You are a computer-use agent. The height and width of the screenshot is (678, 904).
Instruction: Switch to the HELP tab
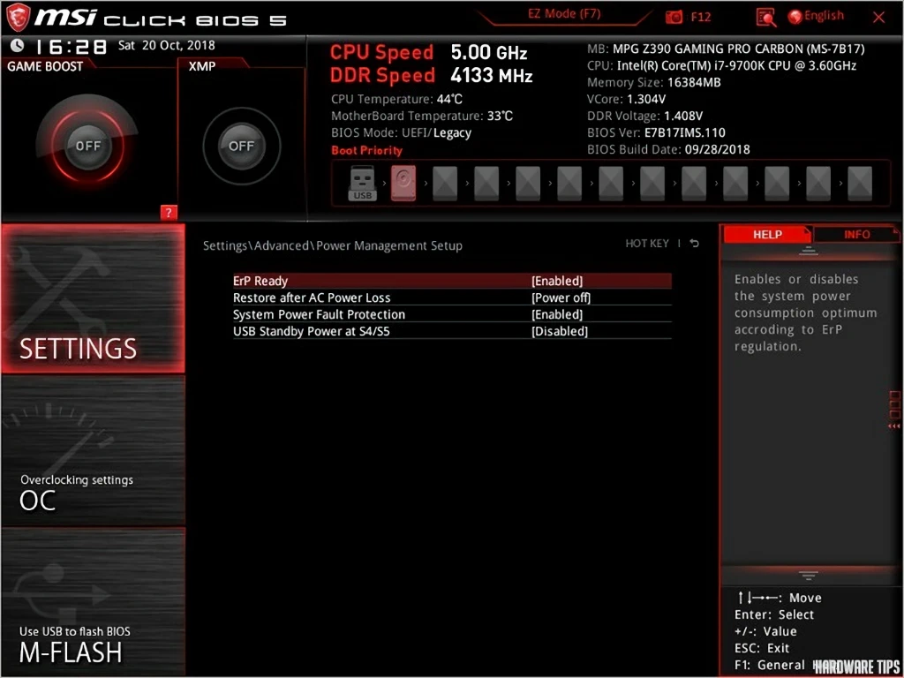tap(766, 235)
